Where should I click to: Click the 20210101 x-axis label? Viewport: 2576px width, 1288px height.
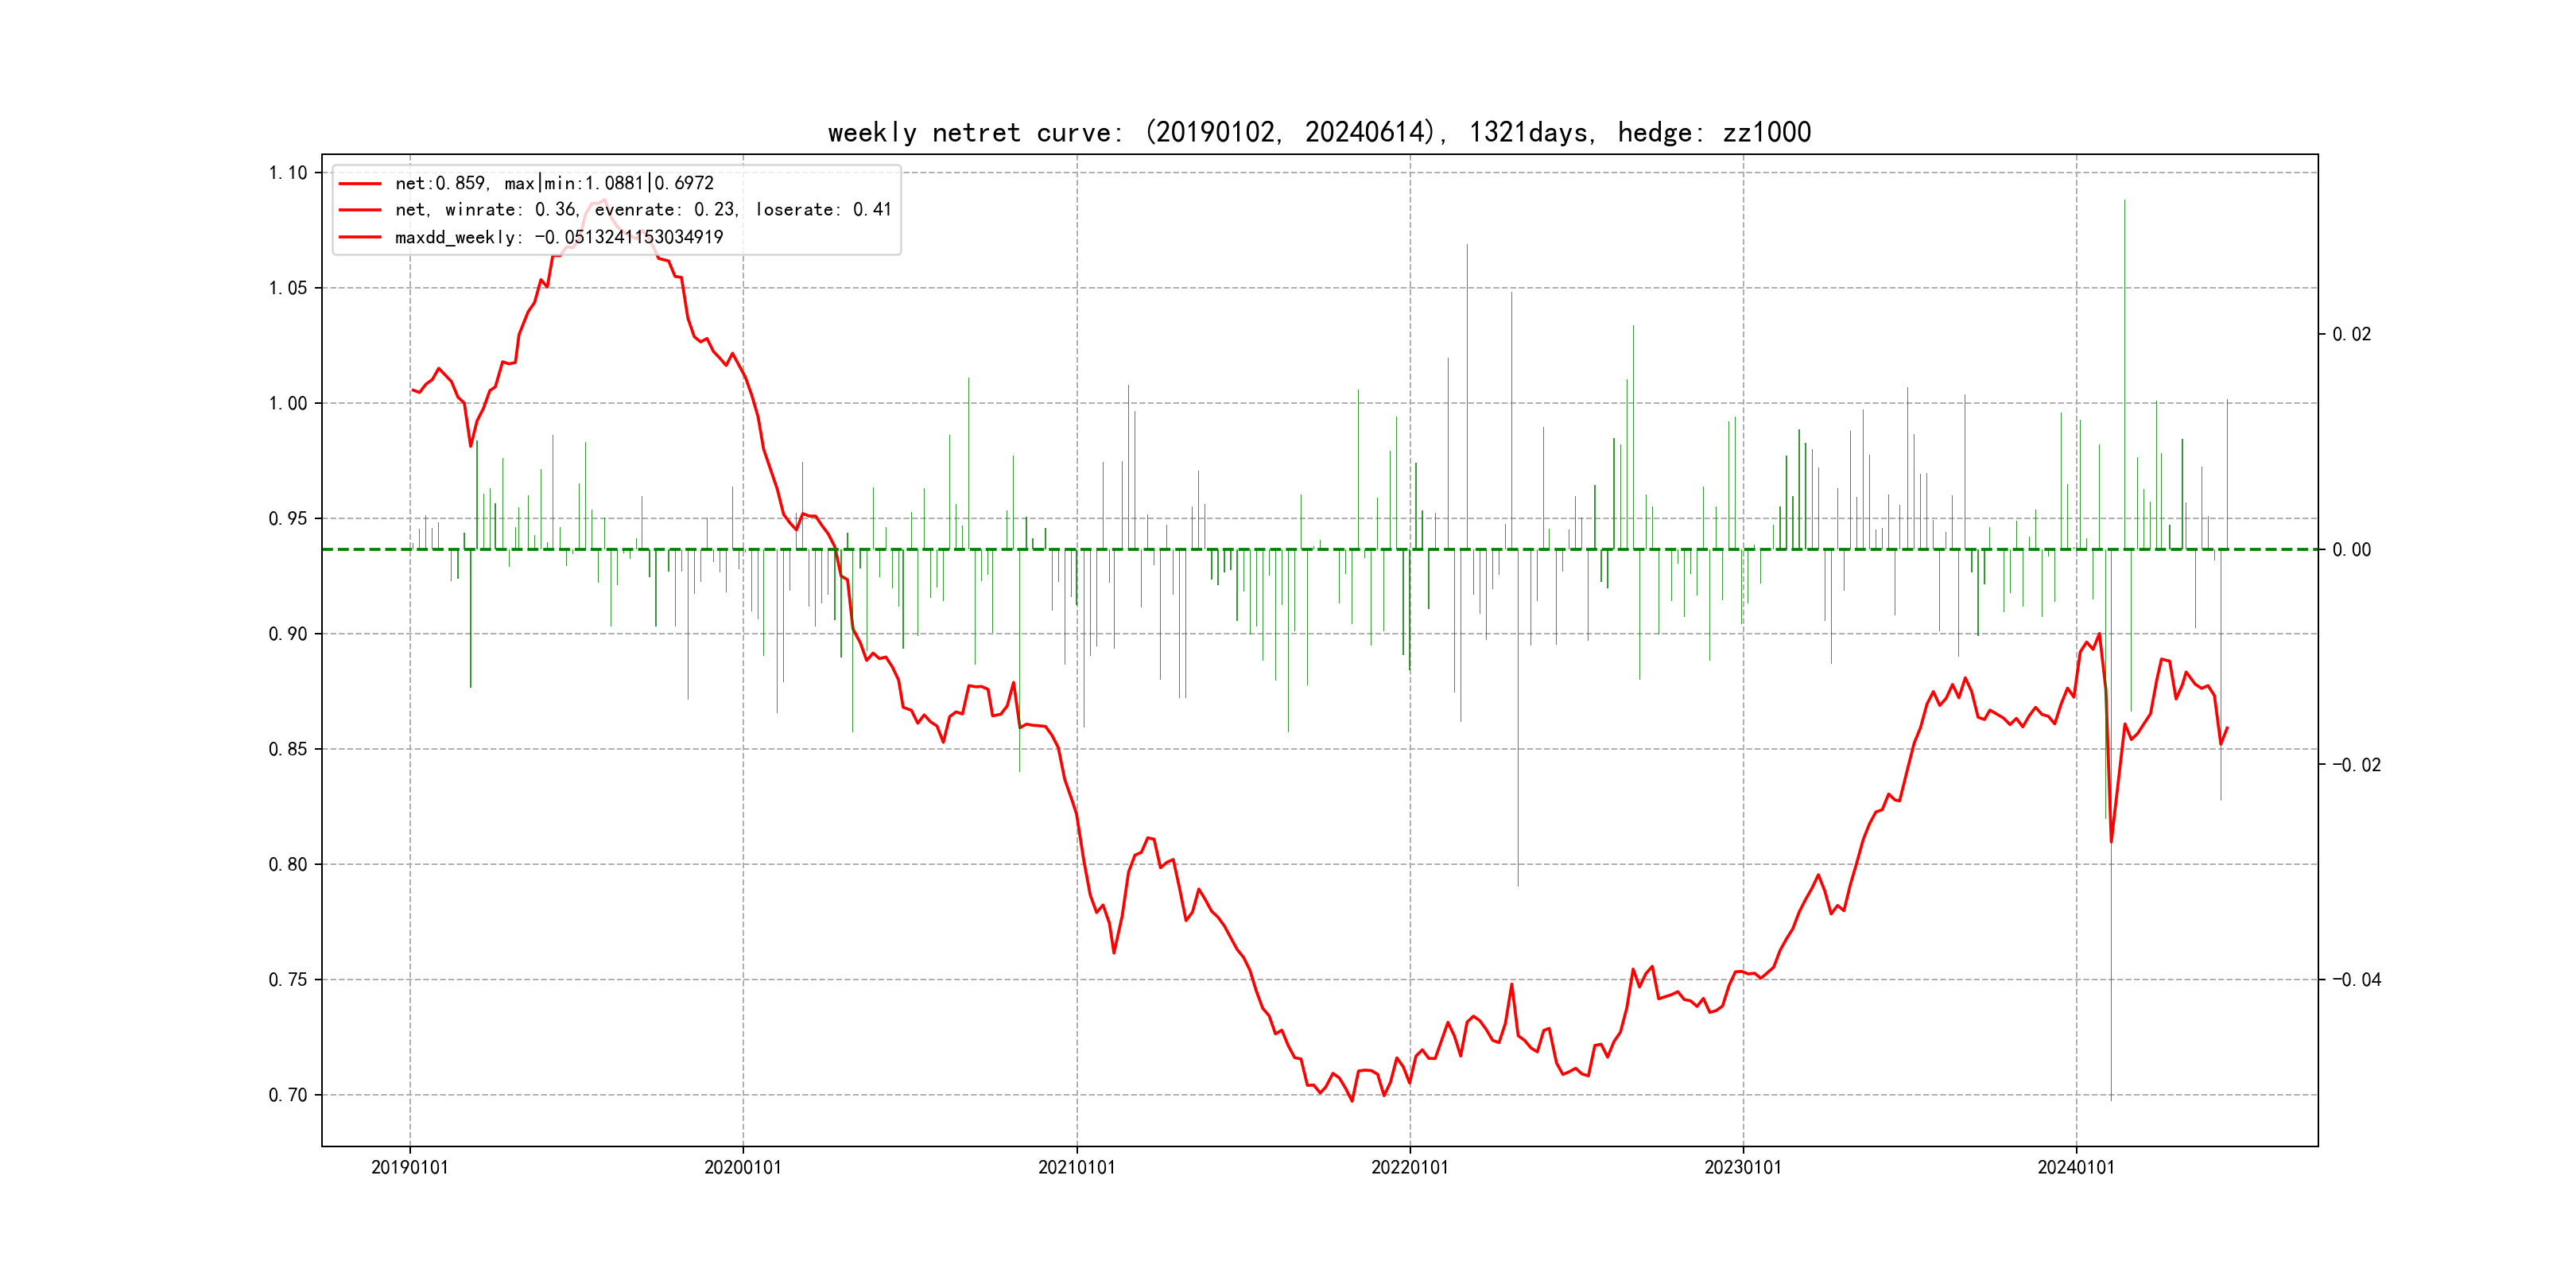pos(1076,1167)
